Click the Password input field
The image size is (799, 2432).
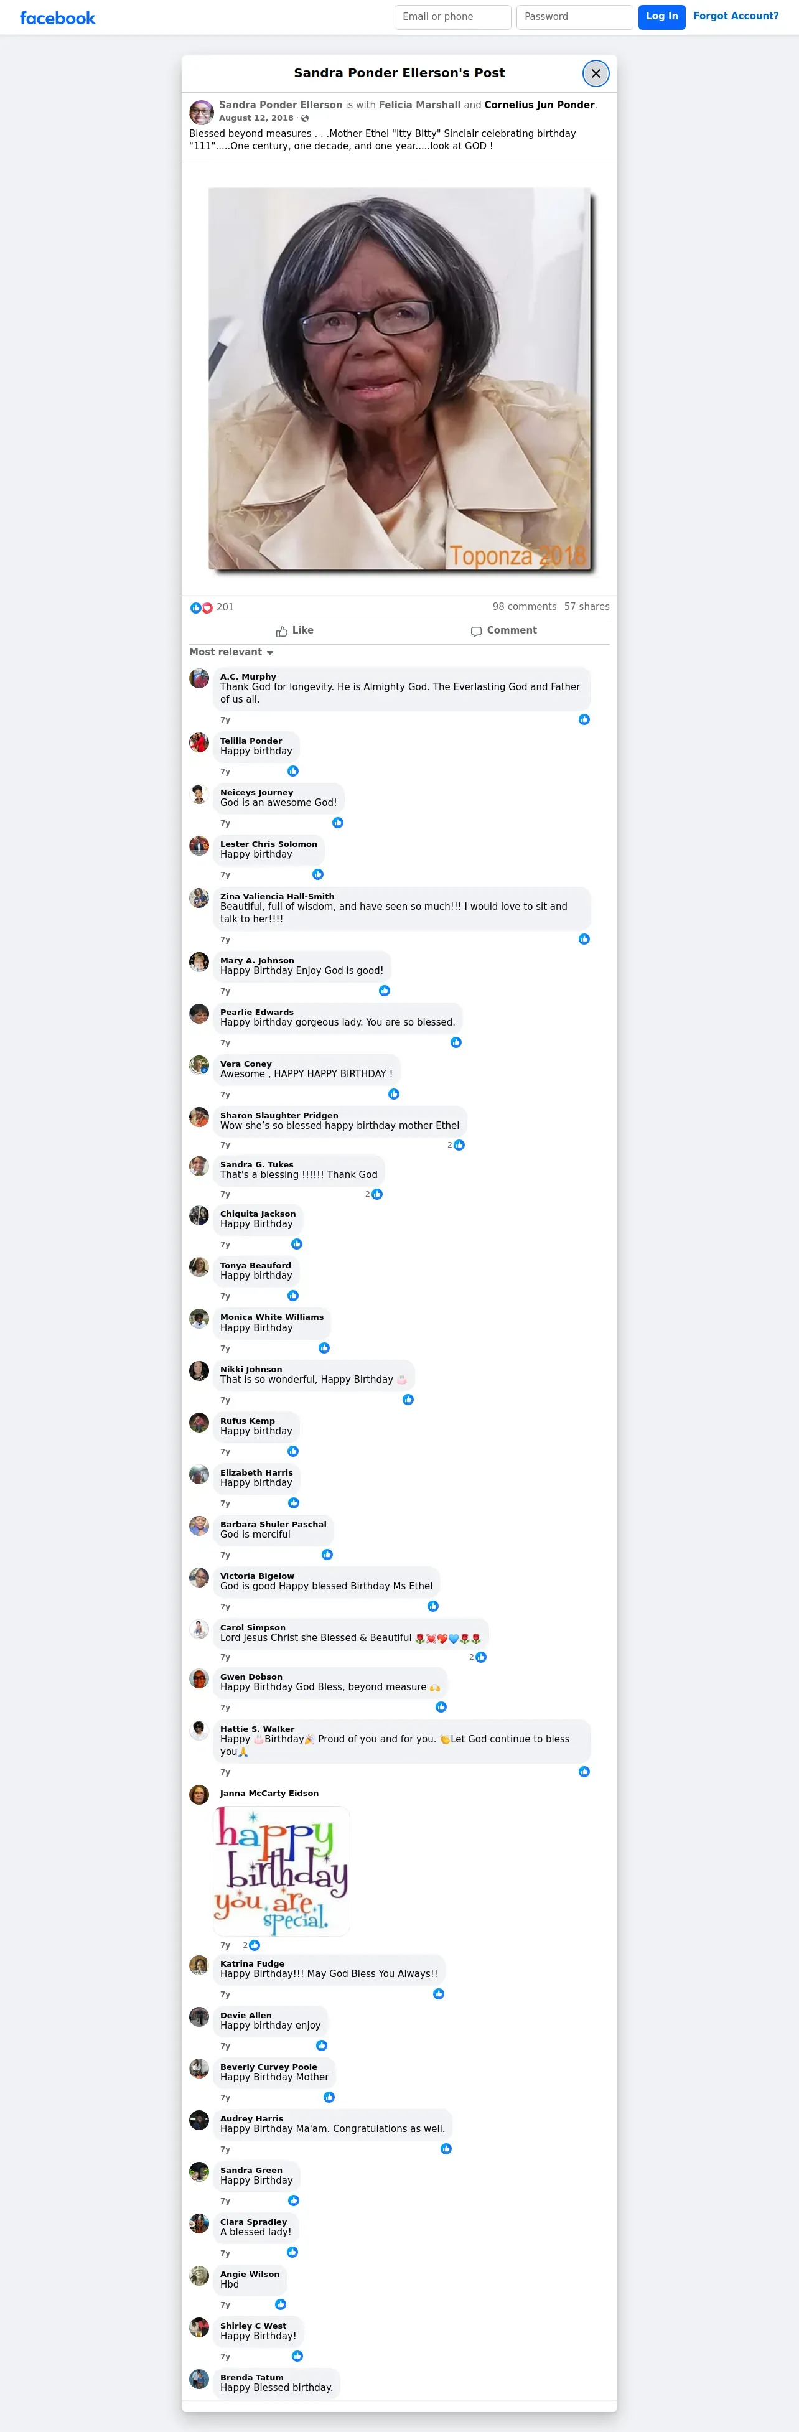pos(574,17)
